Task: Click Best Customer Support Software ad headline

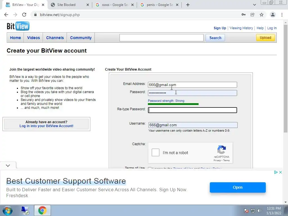Action: [x=66, y=181]
